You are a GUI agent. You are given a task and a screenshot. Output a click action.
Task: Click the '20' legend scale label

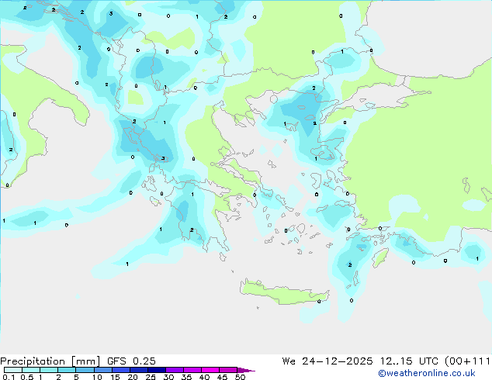tap(133, 377)
